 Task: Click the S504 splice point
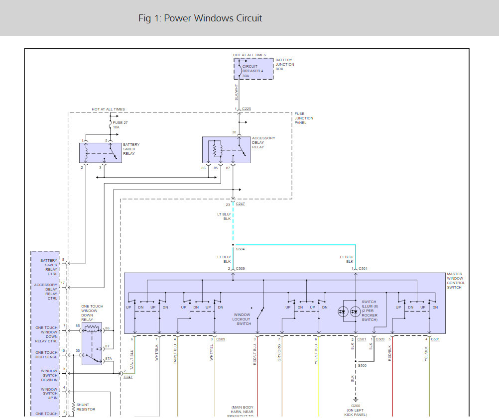(x=233, y=245)
